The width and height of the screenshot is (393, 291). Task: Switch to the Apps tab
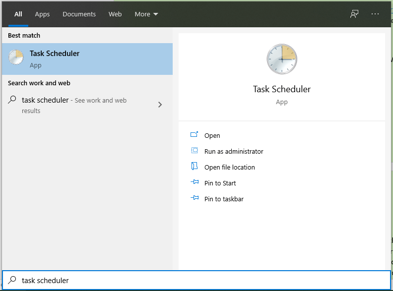pyautogui.click(x=42, y=14)
